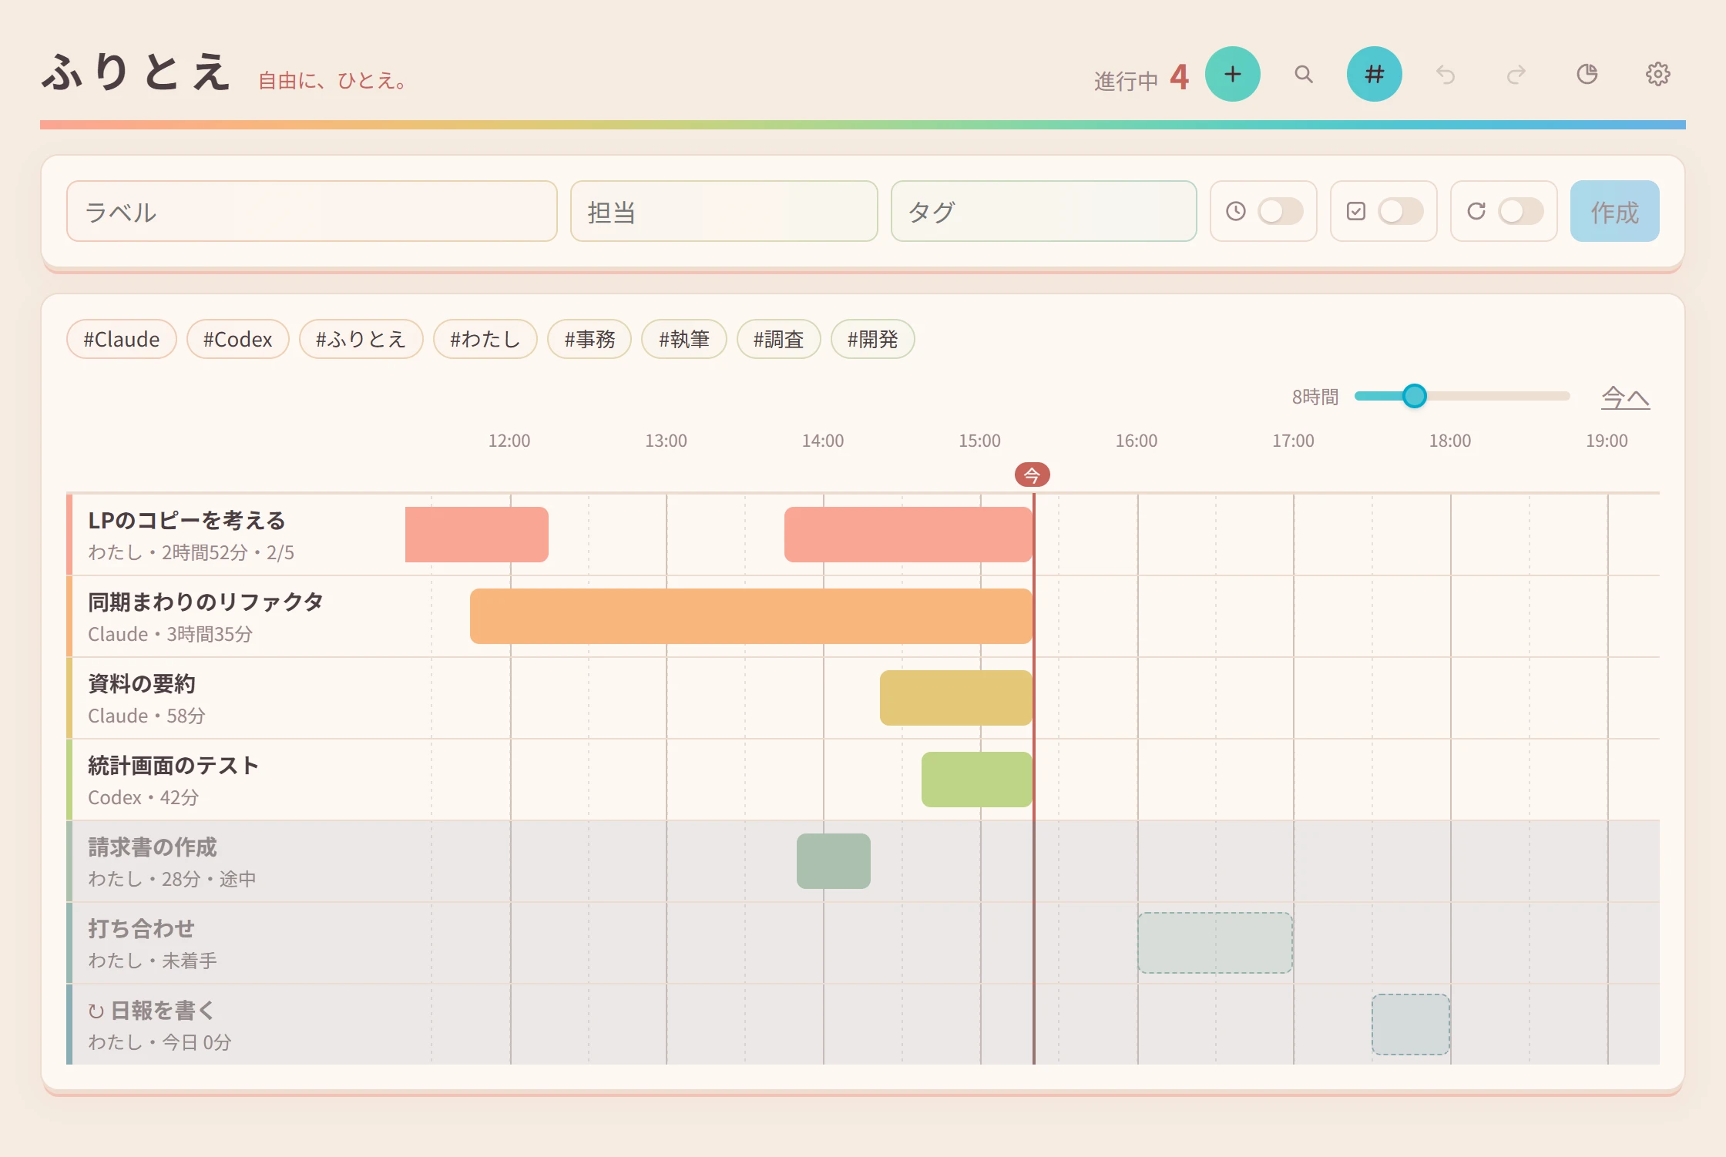Screen dimensions: 1726x1157
Task: Click the dashed 打ち合わせ planned block
Action: point(1215,943)
